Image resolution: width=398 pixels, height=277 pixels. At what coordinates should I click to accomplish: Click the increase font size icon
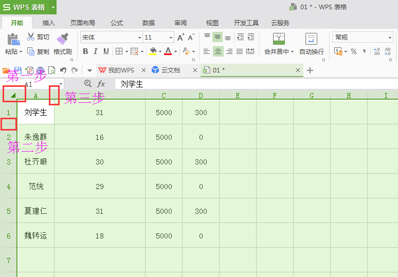(180, 38)
